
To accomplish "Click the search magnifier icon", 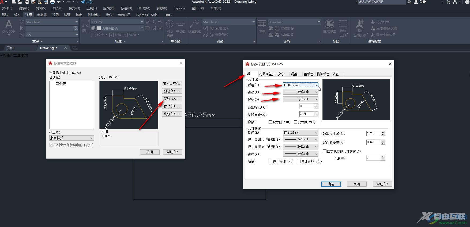I will point(409,2).
